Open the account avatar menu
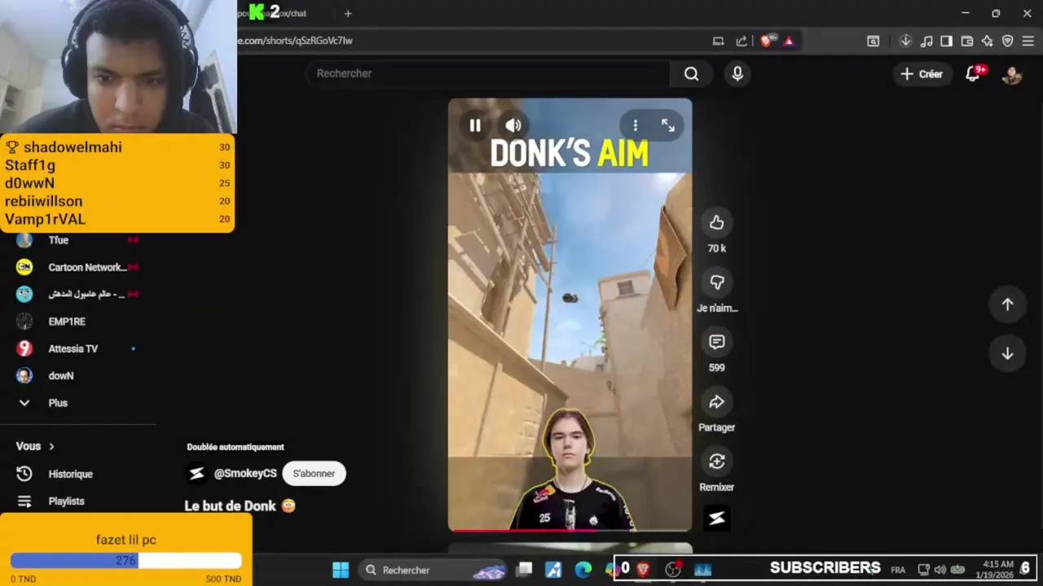This screenshot has height=586, width=1043. pyautogui.click(x=1012, y=75)
